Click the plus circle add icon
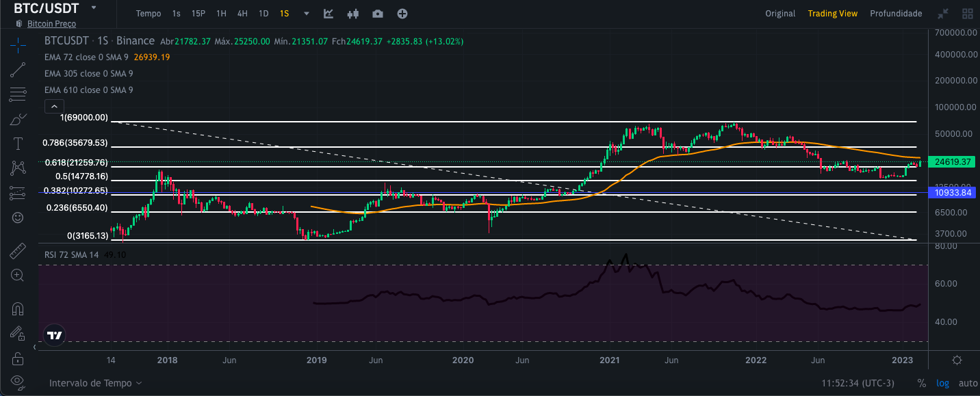This screenshot has height=396, width=980. (402, 14)
